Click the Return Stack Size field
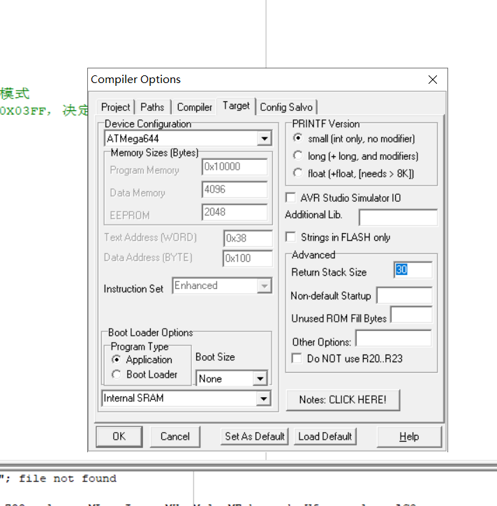Screen dimensions: 497x506 413,270
